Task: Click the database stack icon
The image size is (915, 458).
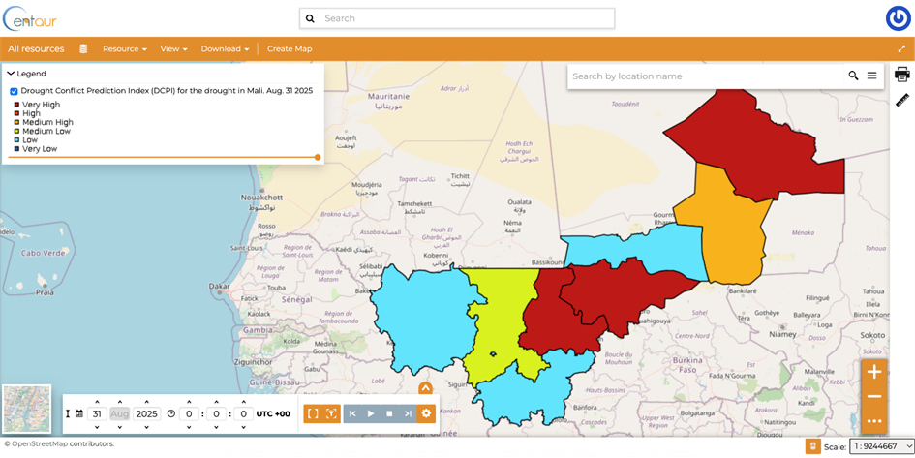Action: click(x=83, y=48)
